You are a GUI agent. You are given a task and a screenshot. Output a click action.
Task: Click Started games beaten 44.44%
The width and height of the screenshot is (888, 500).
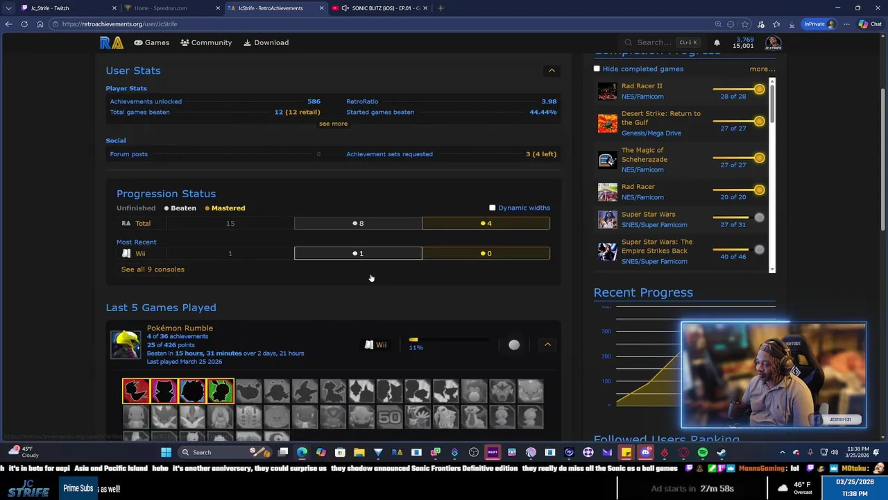451,112
